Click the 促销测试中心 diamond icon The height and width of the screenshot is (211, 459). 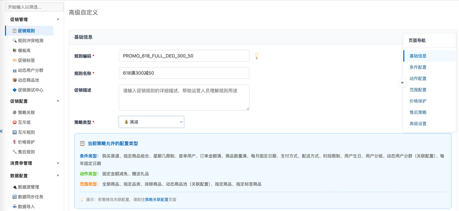[14, 90]
